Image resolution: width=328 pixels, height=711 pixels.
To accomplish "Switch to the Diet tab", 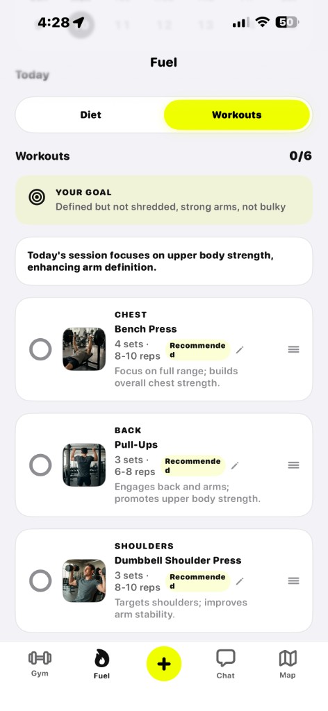I will (90, 115).
